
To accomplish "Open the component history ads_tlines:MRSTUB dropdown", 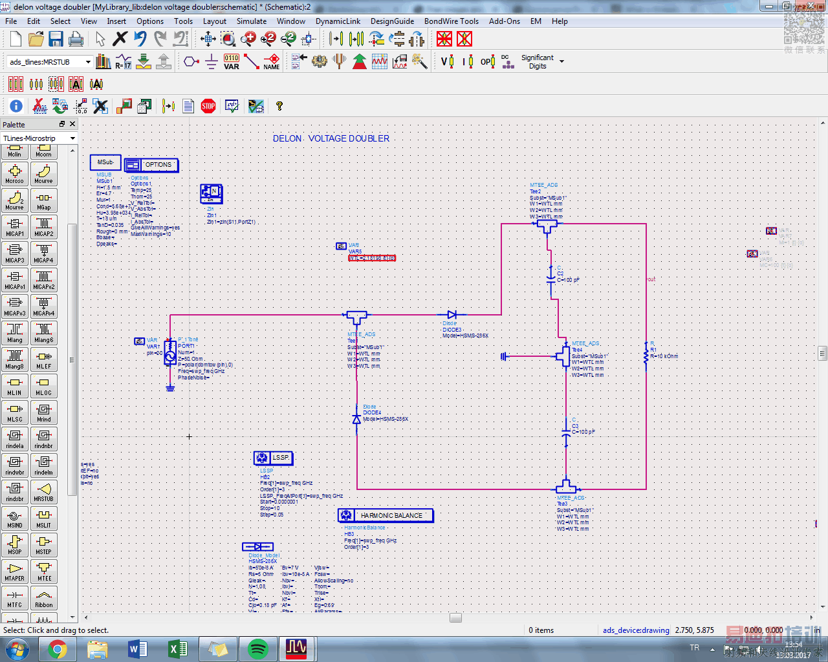I will tap(88, 62).
